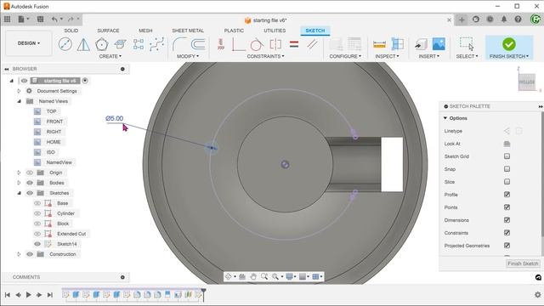Undo the last action
This screenshot has height=306, width=544.
[54, 20]
